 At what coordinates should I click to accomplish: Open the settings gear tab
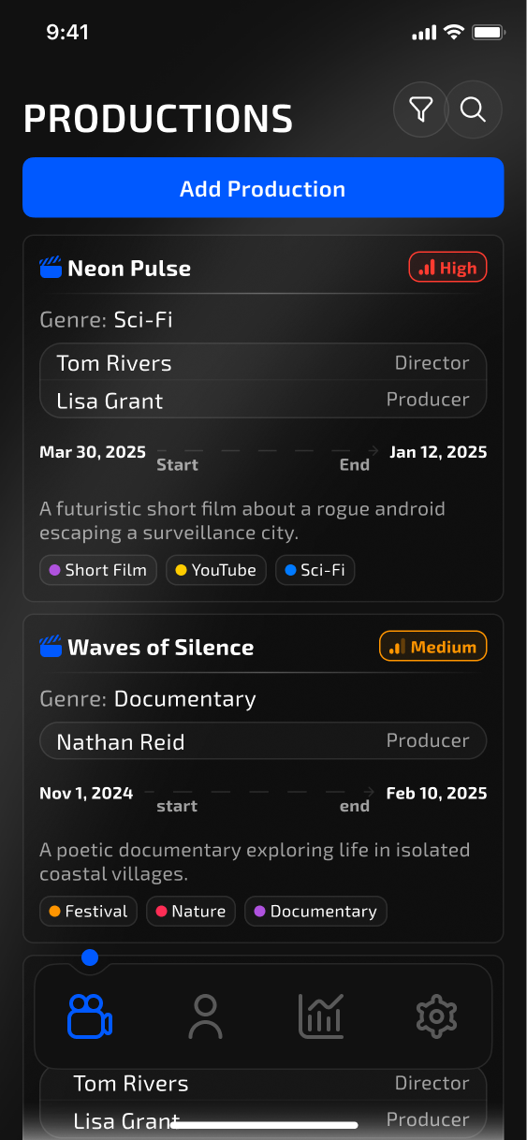(x=436, y=1016)
